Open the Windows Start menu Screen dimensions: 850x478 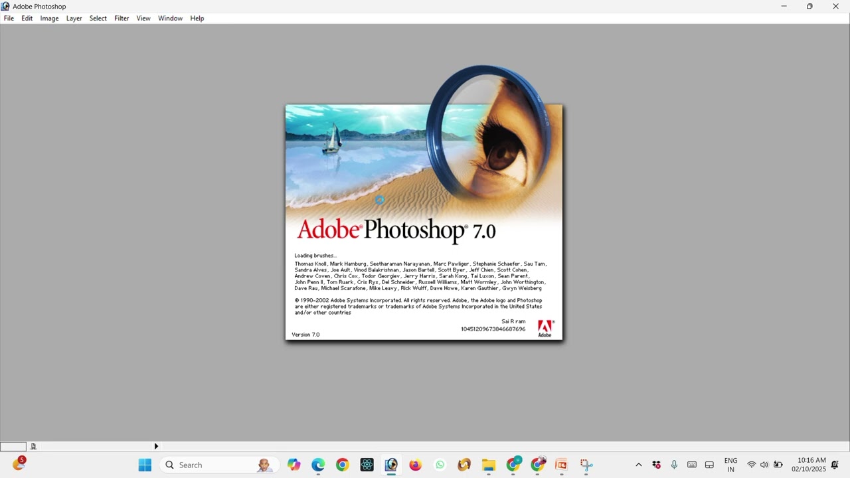145,465
